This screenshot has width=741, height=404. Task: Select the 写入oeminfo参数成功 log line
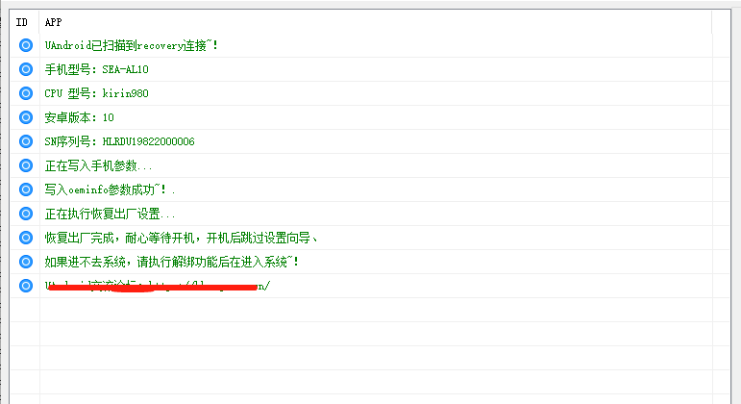pos(110,189)
